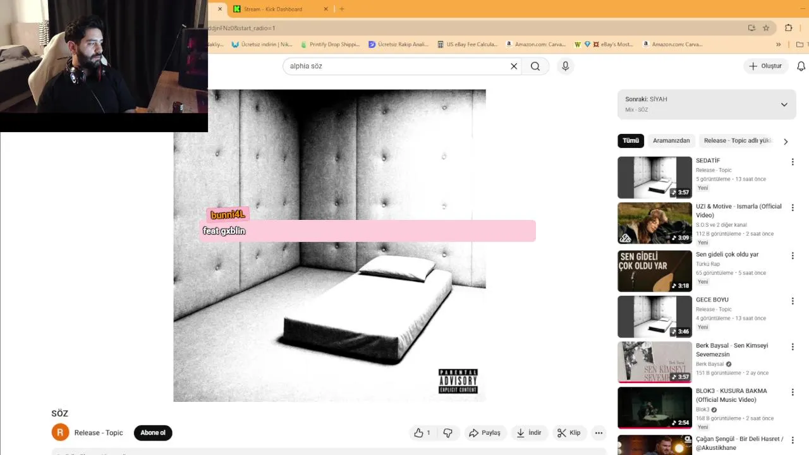Open options for BLOK3 - KUSURA BAKMA
809x455 pixels.
point(792,392)
